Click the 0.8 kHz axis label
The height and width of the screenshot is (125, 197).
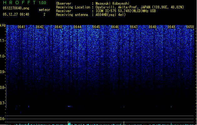3,87
